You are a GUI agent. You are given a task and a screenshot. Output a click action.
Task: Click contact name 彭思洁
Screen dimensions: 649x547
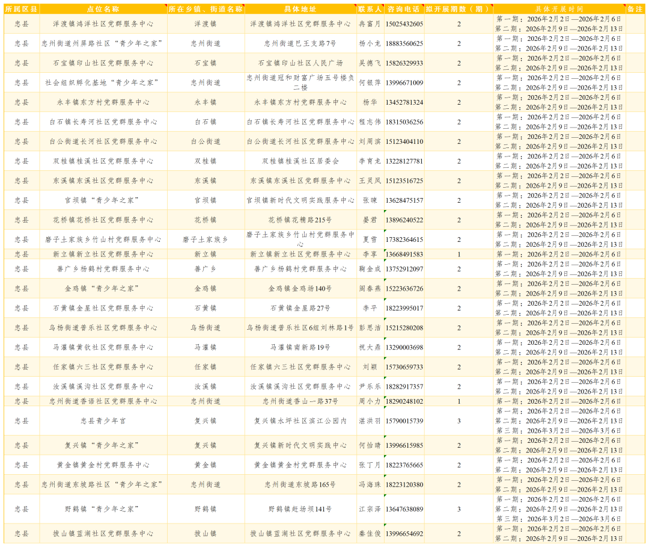point(370,328)
